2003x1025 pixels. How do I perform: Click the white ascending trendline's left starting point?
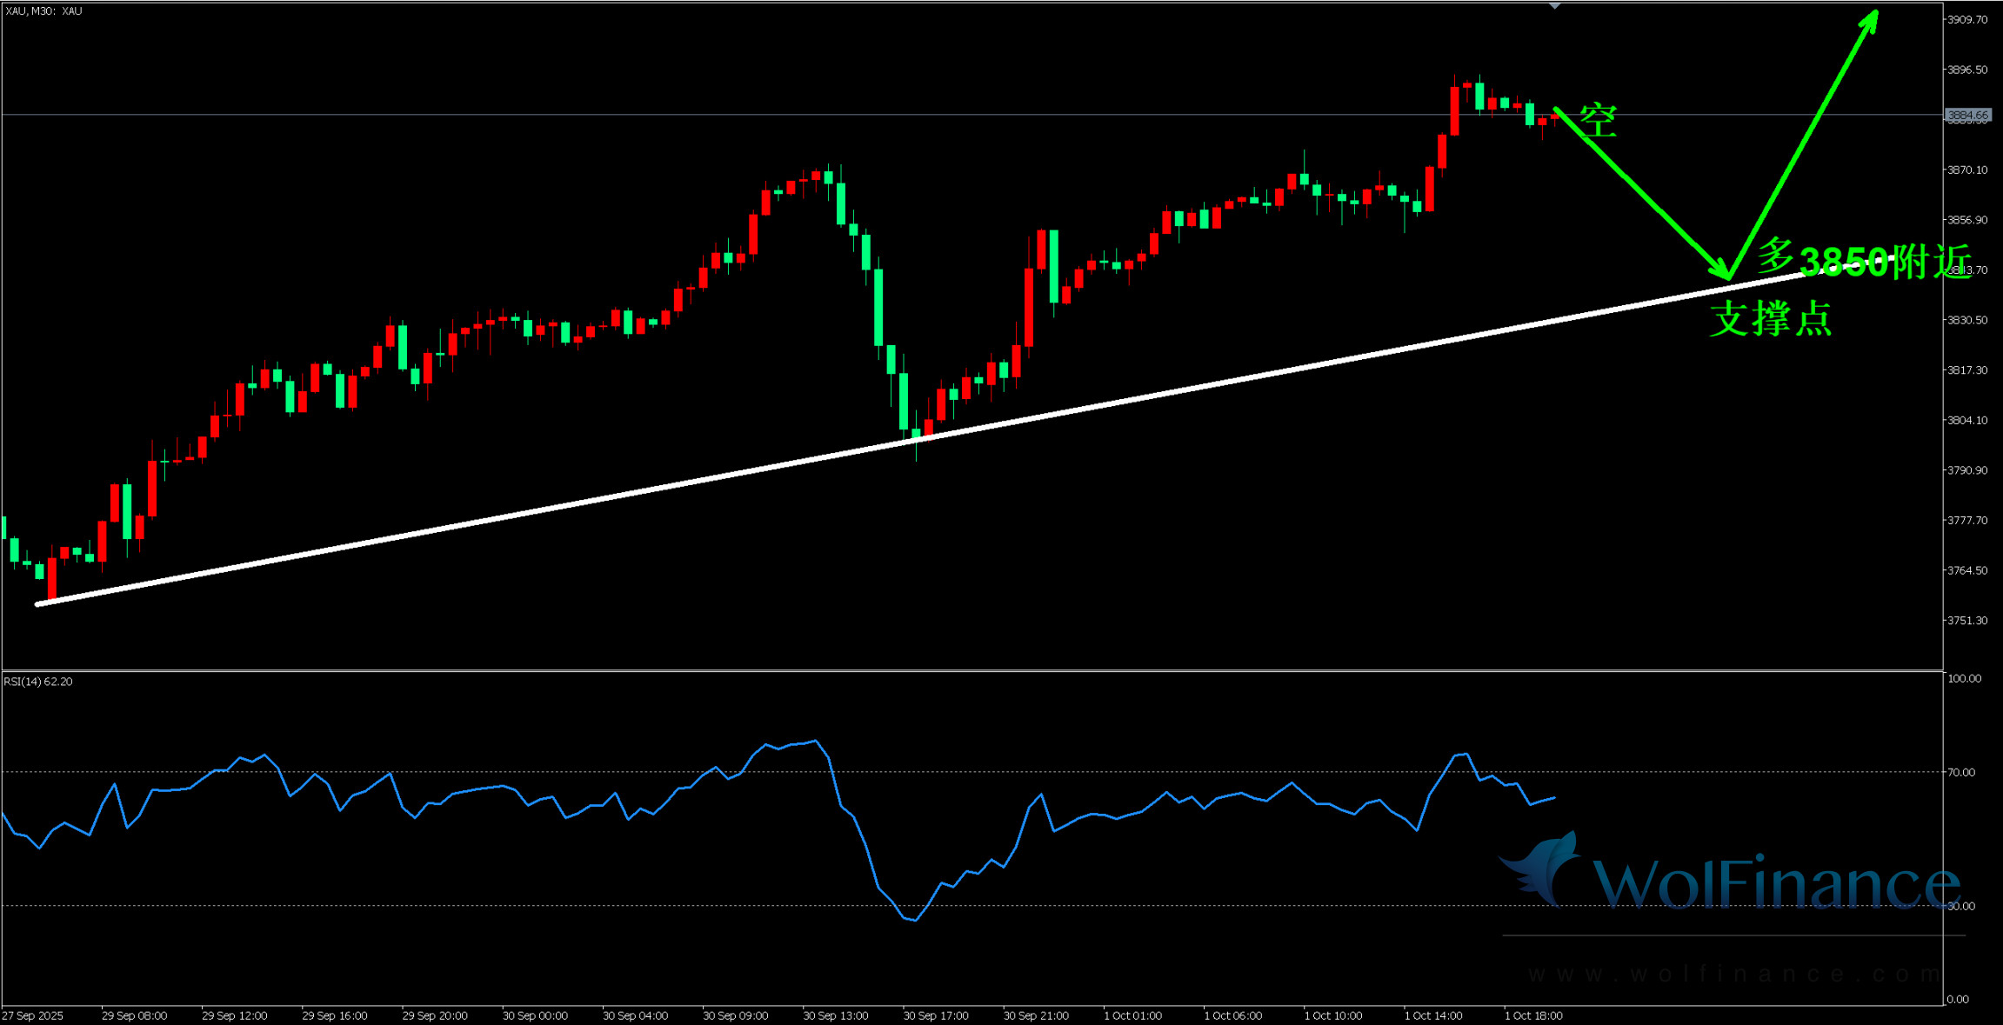point(37,603)
